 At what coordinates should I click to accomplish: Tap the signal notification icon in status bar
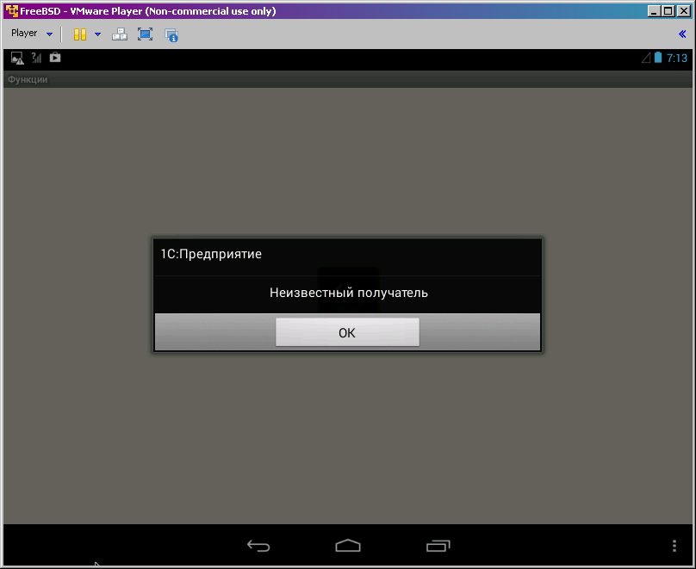(x=36, y=59)
